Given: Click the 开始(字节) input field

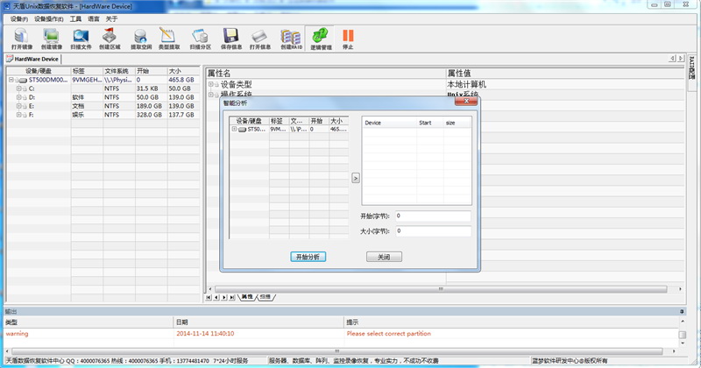Looking at the screenshot, I should (433, 216).
